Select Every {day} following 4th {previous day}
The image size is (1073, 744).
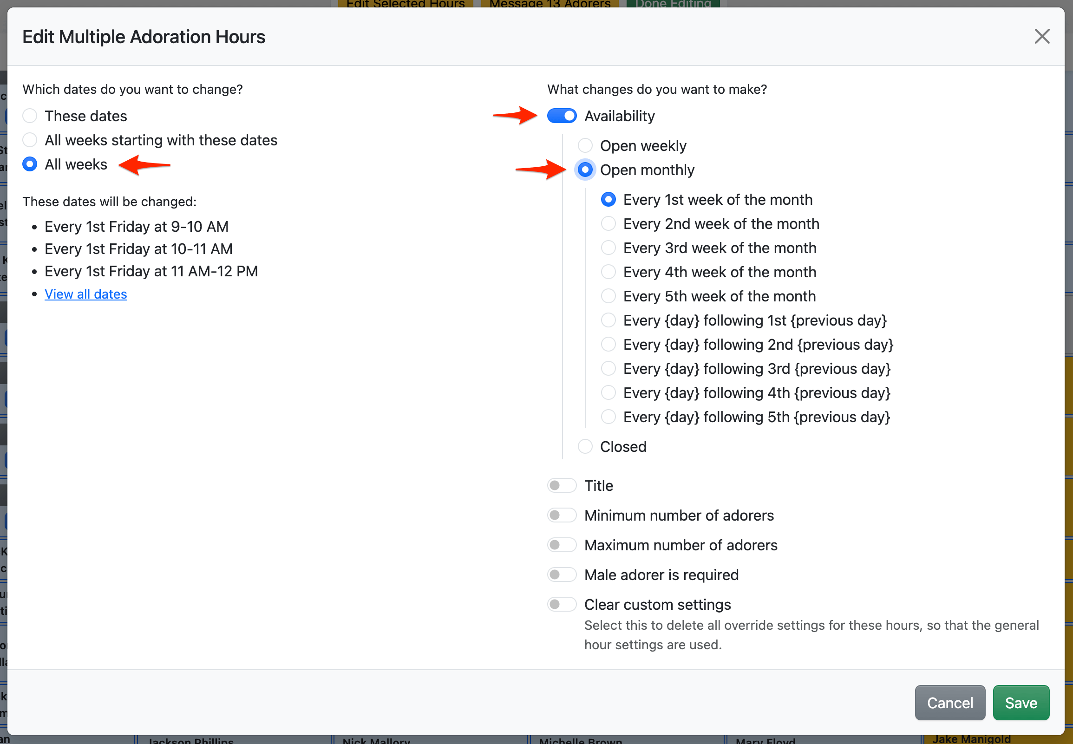point(608,392)
